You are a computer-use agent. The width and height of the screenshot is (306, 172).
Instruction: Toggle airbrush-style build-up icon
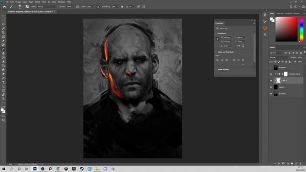click(98, 7)
